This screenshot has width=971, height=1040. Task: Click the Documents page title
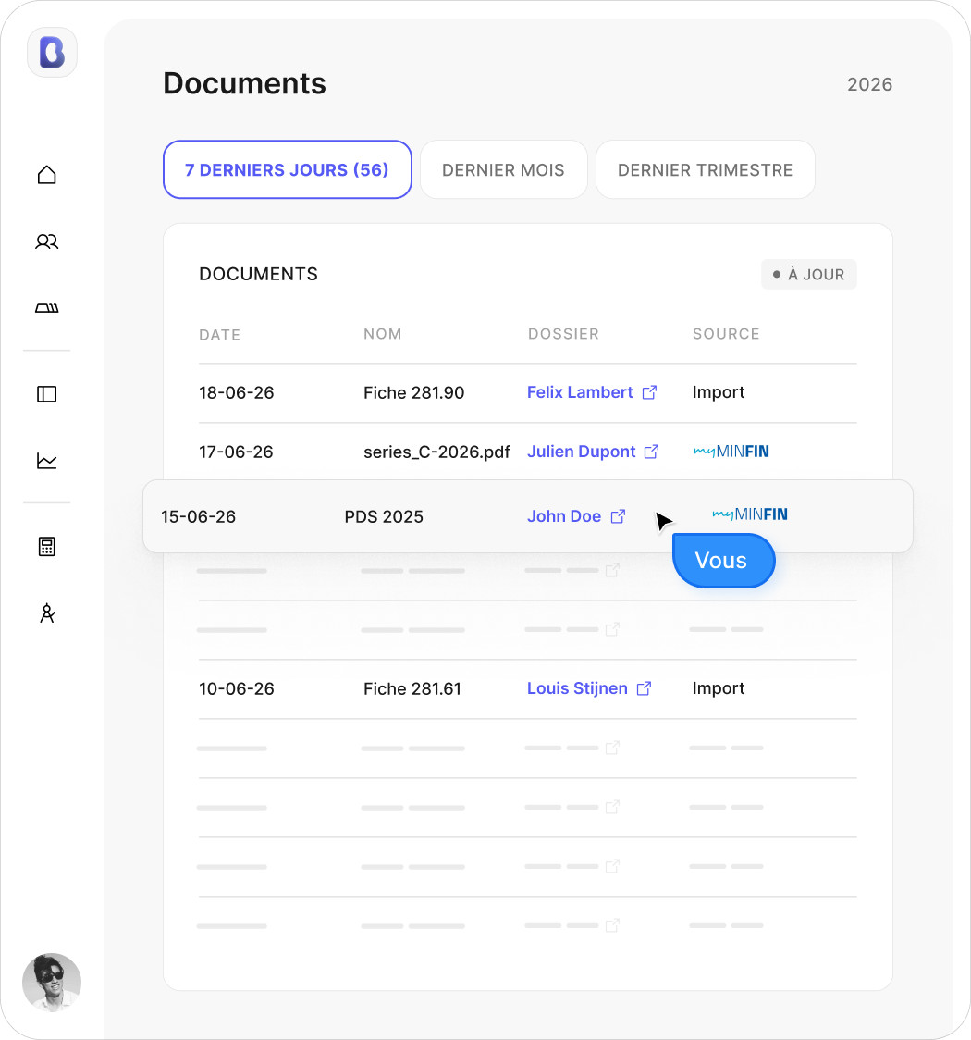244,83
